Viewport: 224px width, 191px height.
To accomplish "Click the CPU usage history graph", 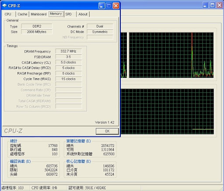I will pos(171,55).
